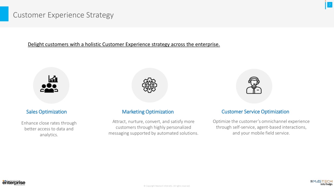
Task: Click the gray circle behind headset icon
Action: (x=254, y=86)
